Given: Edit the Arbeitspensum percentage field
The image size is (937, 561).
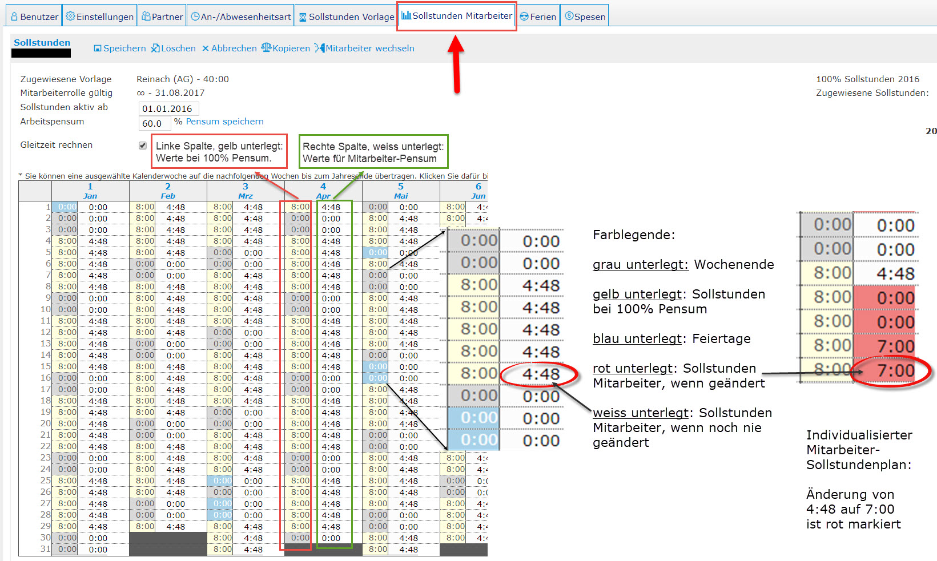Looking at the screenshot, I should (x=155, y=123).
